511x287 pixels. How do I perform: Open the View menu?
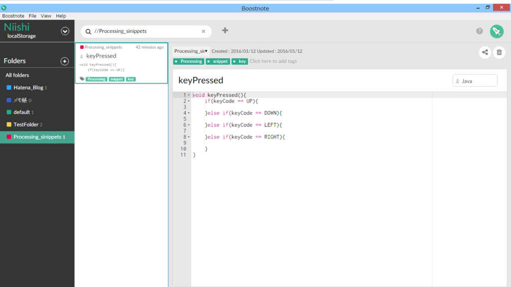click(46, 15)
